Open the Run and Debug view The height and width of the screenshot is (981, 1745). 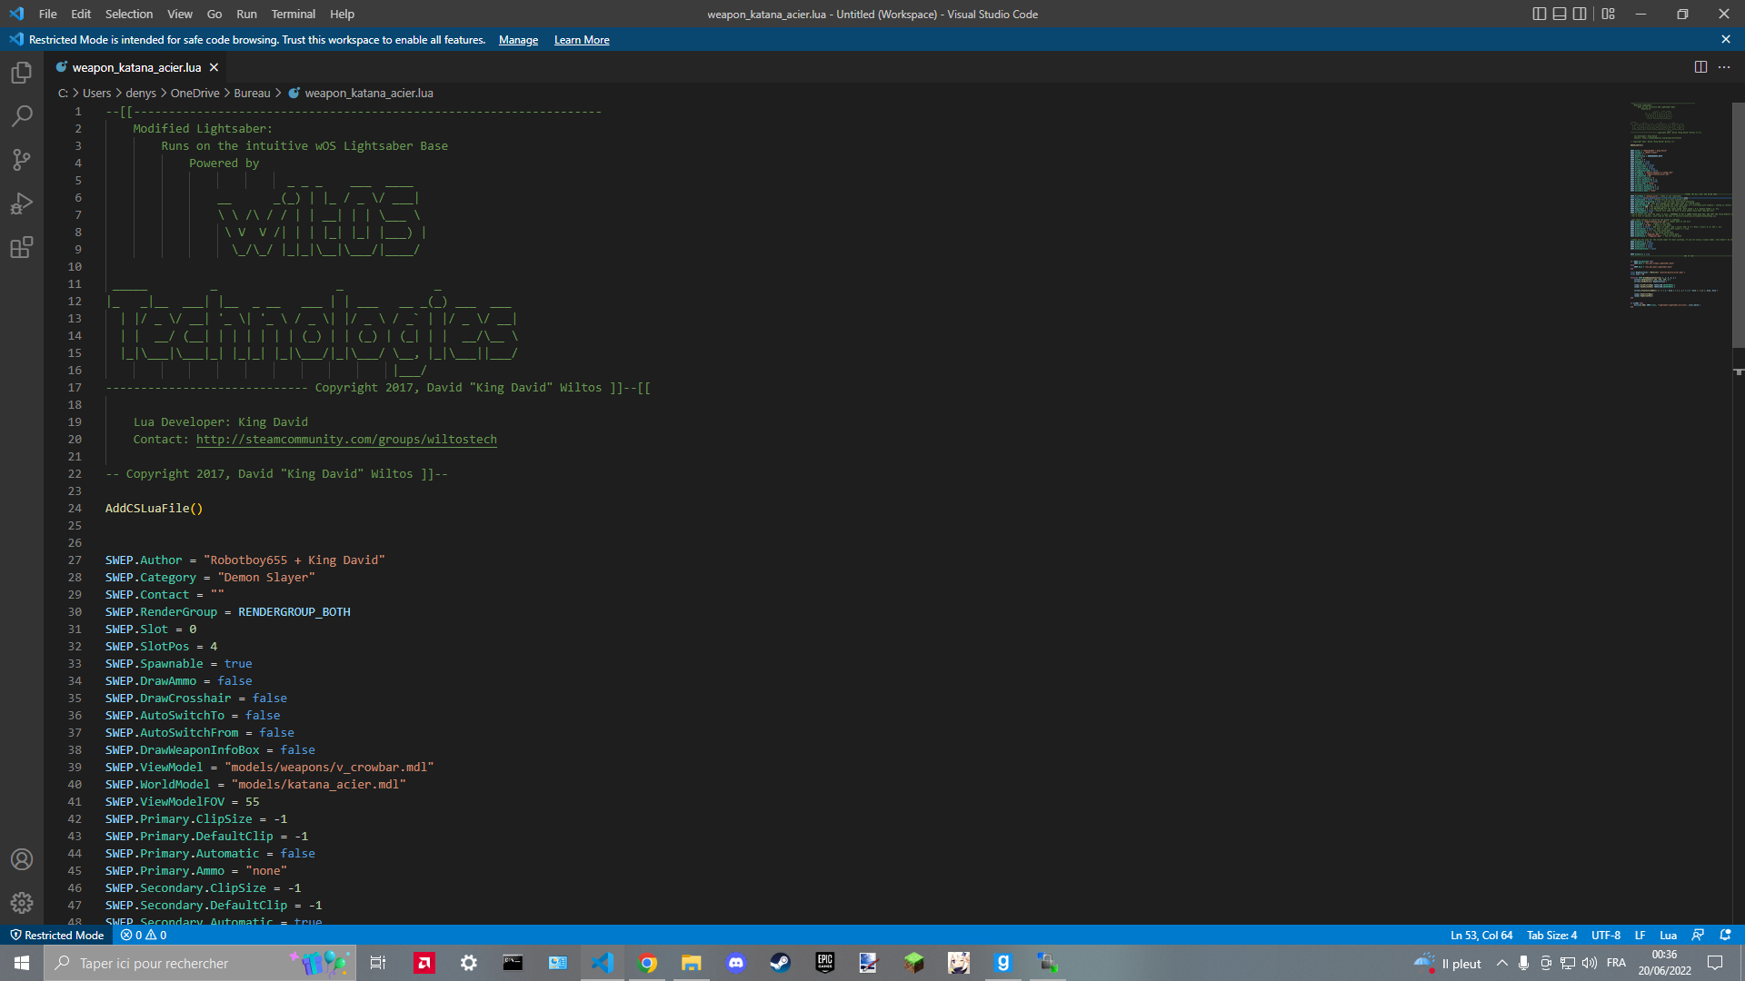(x=22, y=203)
